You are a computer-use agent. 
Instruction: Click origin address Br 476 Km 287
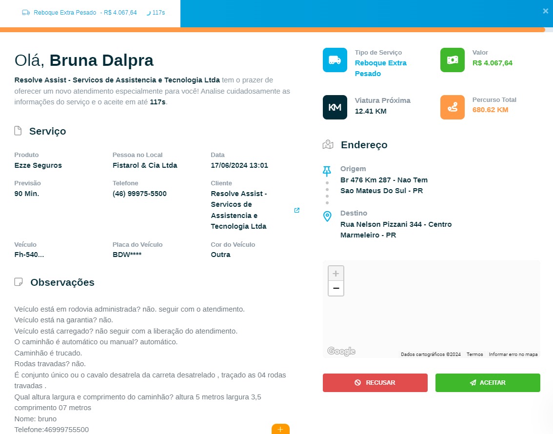[x=384, y=180]
